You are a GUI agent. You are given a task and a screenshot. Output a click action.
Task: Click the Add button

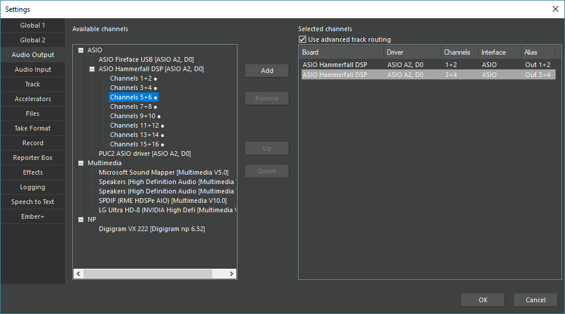pyautogui.click(x=267, y=71)
